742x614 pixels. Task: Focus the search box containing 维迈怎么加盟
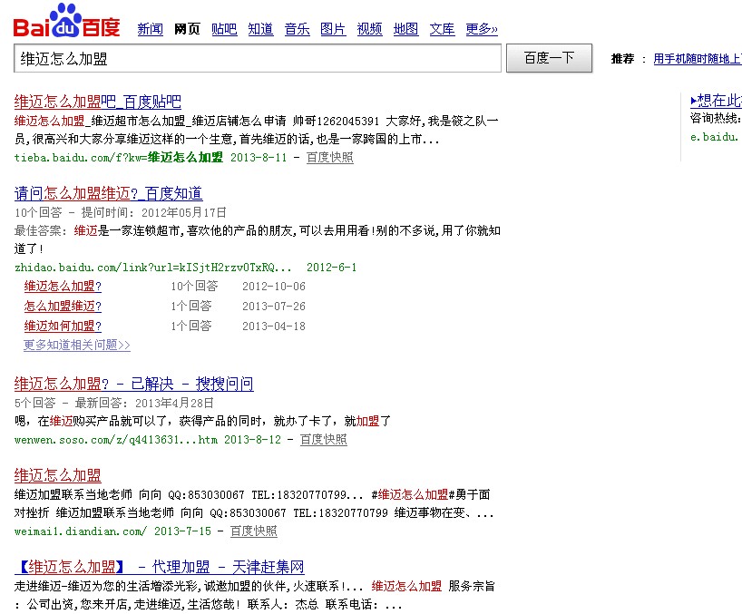(258, 58)
